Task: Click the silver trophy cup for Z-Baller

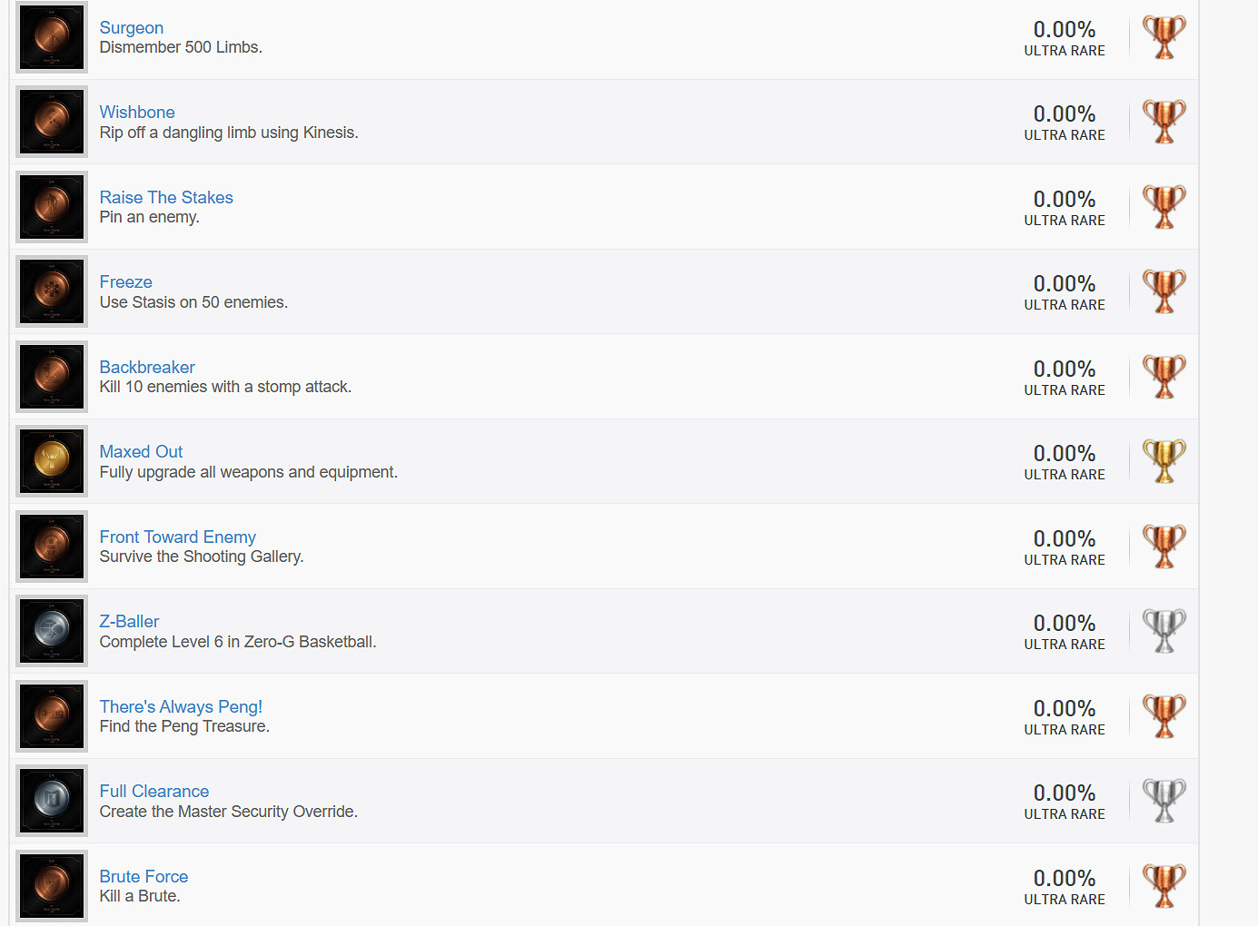Action: [1164, 631]
